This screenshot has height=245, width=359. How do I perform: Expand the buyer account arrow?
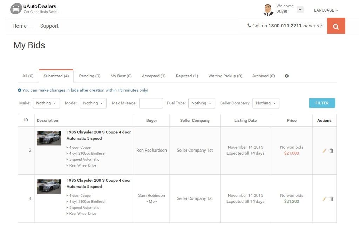pos(300,10)
